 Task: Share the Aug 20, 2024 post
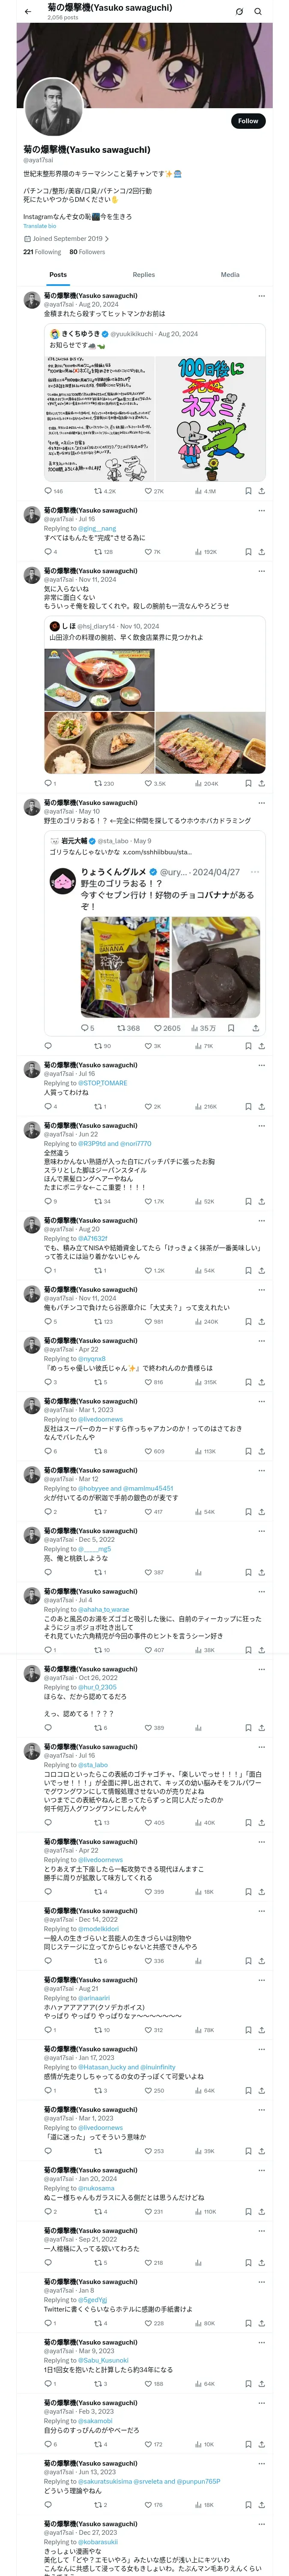click(x=261, y=491)
